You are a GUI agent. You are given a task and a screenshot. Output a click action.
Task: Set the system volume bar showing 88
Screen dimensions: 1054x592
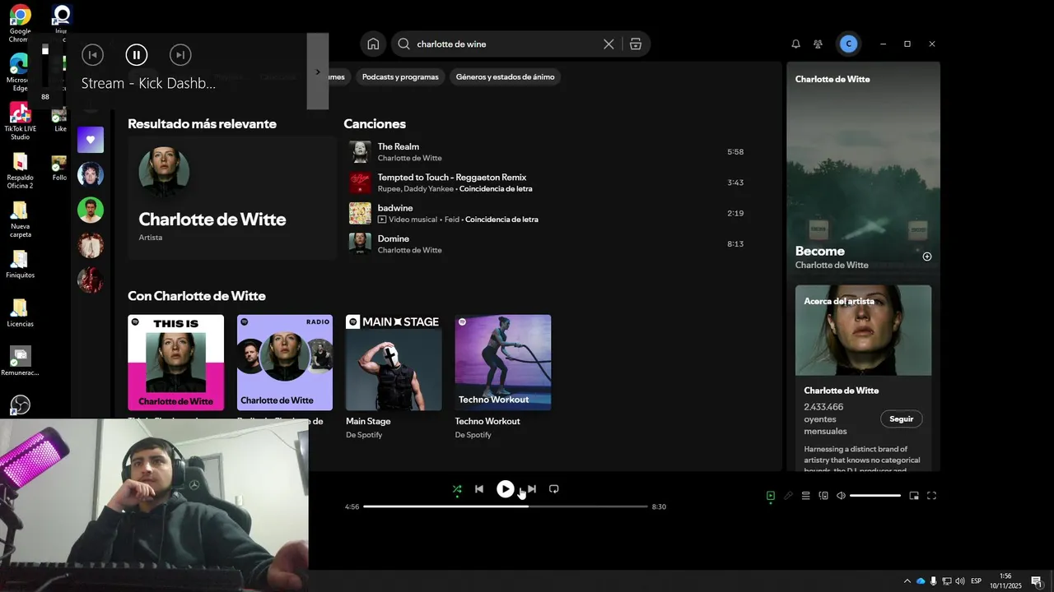45,66
